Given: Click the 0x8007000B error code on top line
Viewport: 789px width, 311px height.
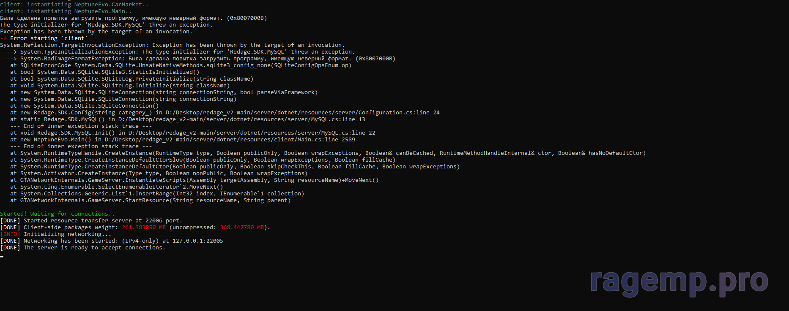Looking at the screenshot, I should pyautogui.click(x=247, y=18).
